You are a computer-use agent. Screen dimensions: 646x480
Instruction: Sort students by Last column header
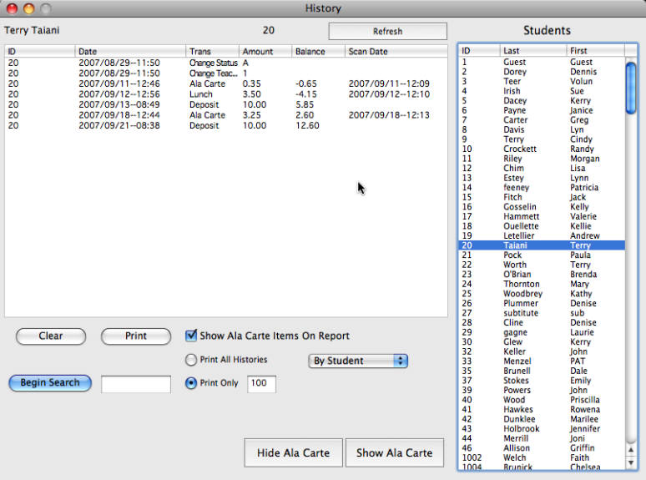(x=533, y=51)
